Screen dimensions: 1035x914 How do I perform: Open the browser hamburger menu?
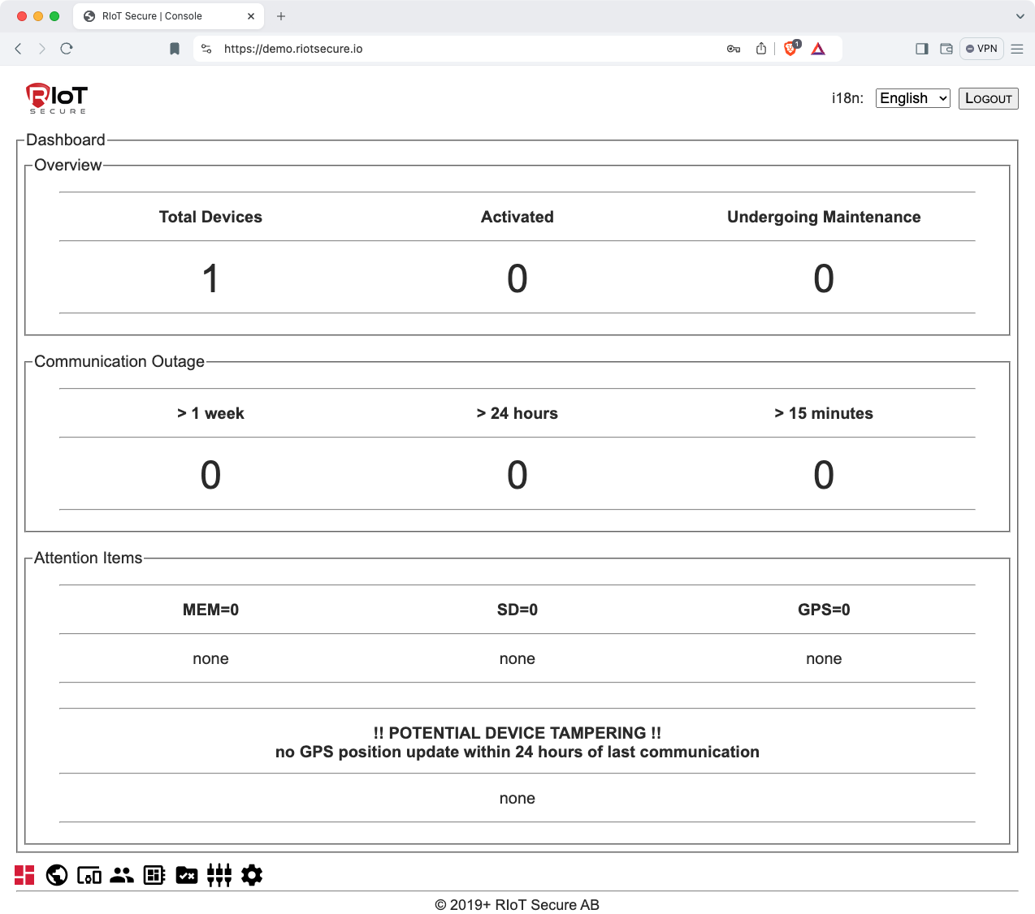[x=1017, y=49]
